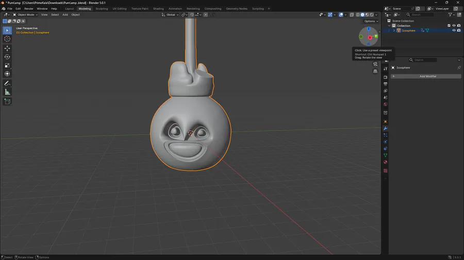Open the Texture properties tab

385,171
